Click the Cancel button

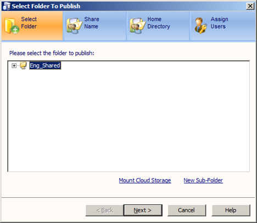187,210
